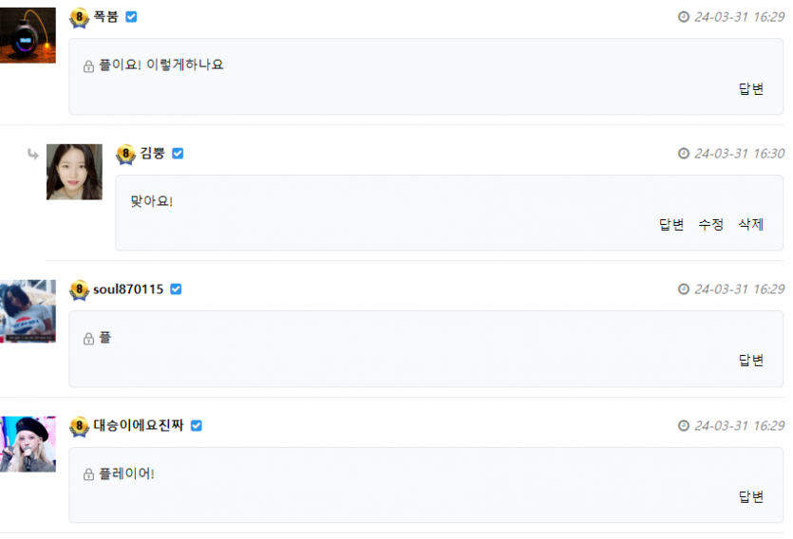Toggle the blue checkmark next to 대승이에요진짜
Image resolution: width=793 pixels, height=539 pixels.
(x=197, y=426)
